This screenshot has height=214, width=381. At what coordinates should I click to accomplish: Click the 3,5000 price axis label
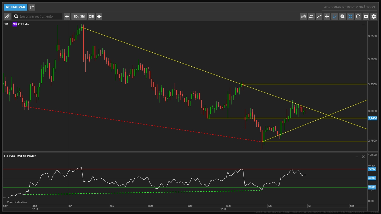point(373,59)
